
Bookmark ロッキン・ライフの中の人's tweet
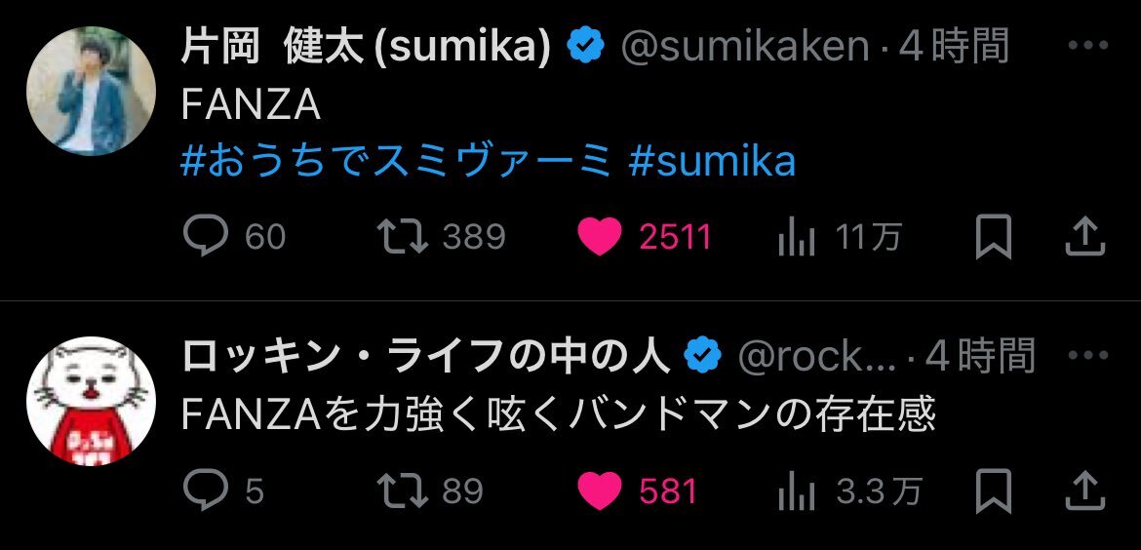click(994, 491)
